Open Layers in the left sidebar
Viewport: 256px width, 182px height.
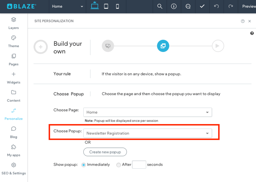coord(14,23)
